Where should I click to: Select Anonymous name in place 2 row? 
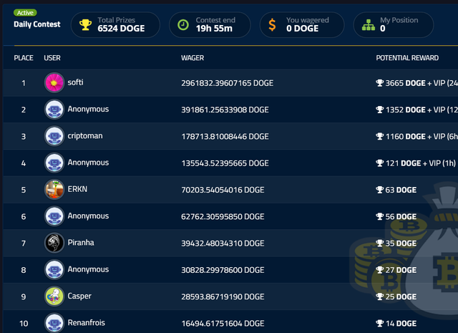(88, 110)
